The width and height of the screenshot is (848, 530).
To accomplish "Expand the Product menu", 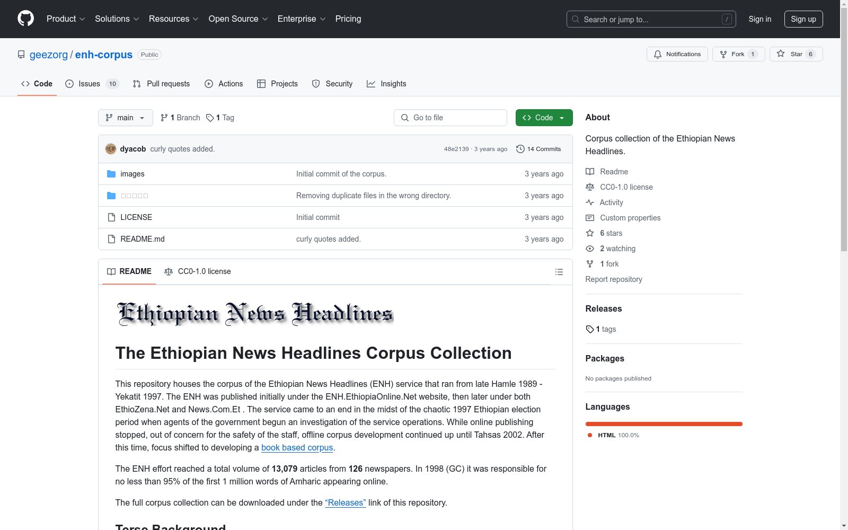I will pos(66,19).
